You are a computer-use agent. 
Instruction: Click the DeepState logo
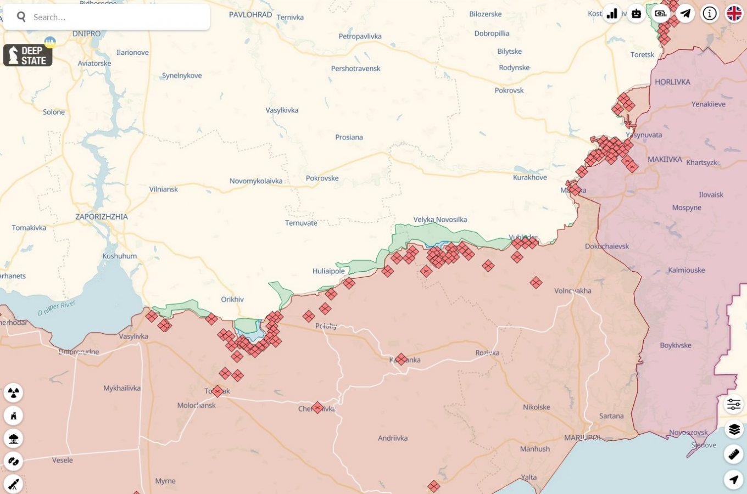27,55
